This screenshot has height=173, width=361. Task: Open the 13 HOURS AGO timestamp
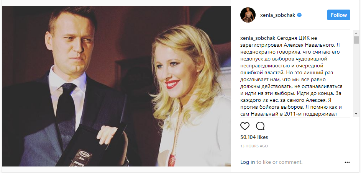(x=254, y=146)
